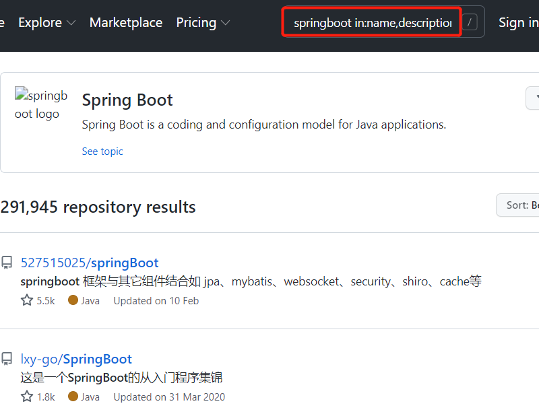The width and height of the screenshot is (539, 412).
Task: Click the 5.5k star count
Action: pyautogui.click(x=46, y=301)
